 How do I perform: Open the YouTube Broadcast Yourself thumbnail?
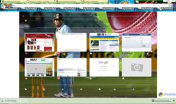72,67
